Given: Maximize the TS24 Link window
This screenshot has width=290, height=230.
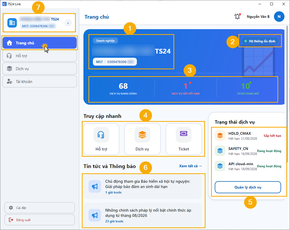Looking at the screenshot, I should click(272, 4).
